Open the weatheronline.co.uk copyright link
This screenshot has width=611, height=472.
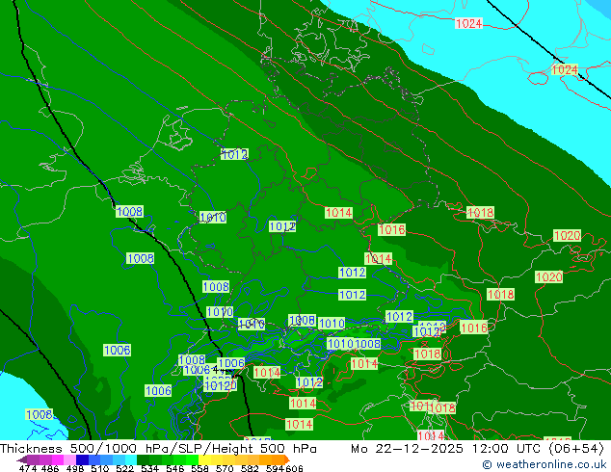tap(545, 464)
